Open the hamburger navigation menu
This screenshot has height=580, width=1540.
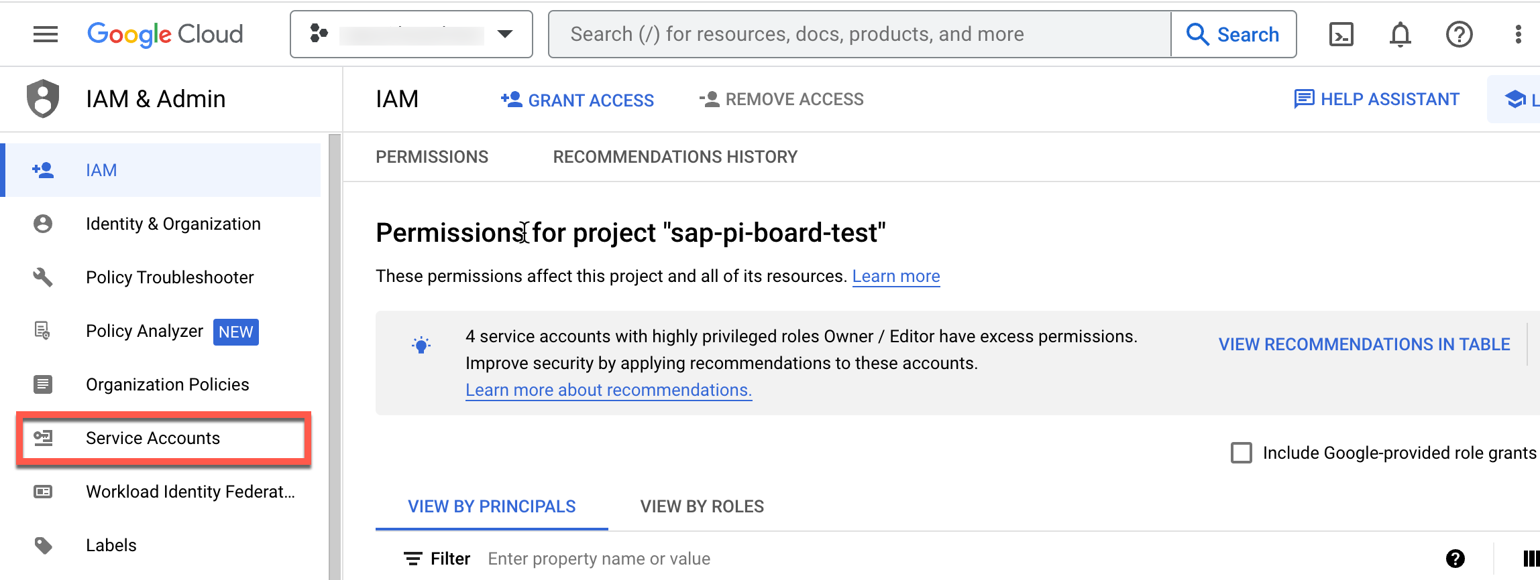coord(46,34)
